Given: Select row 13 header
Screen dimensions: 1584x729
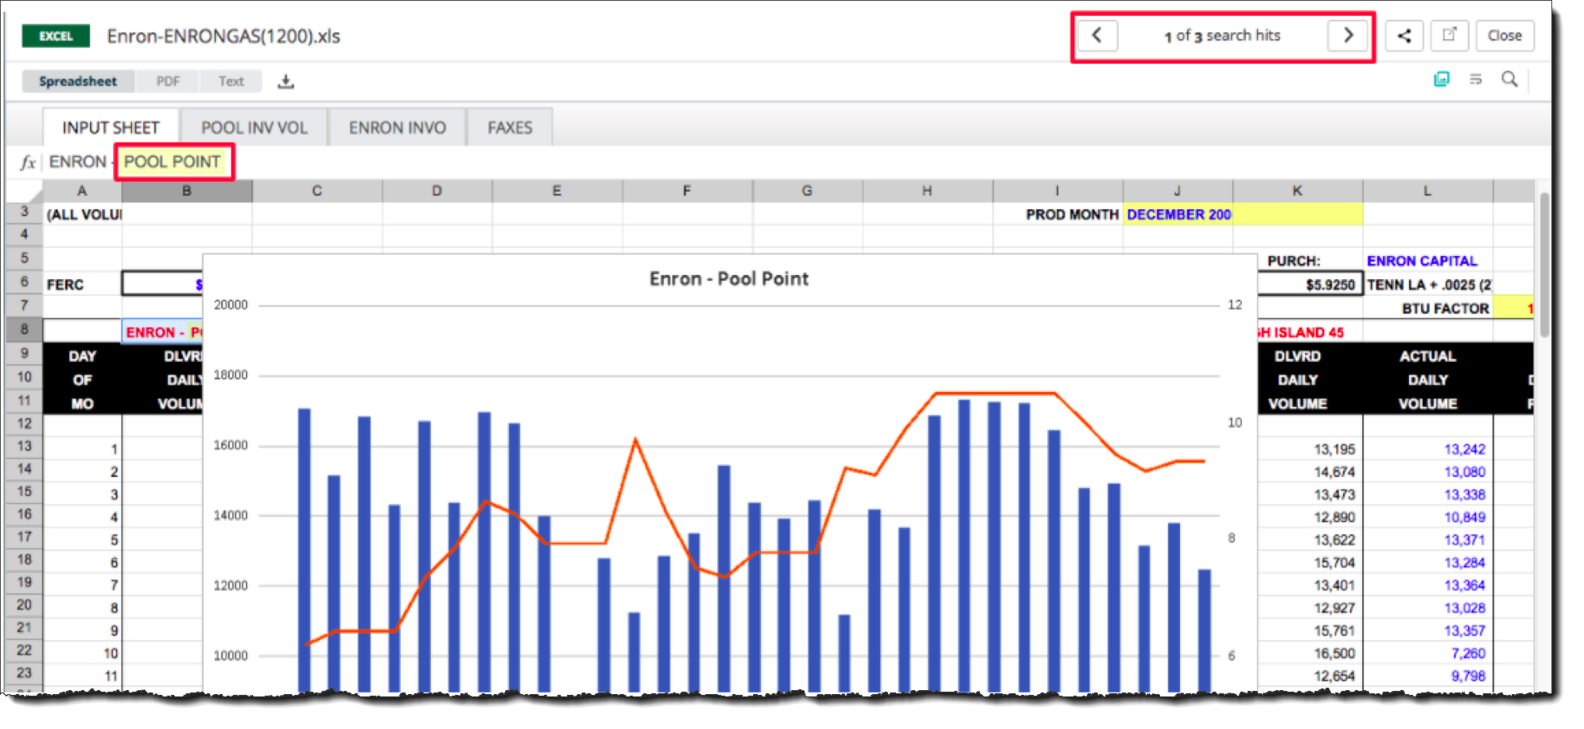Looking at the screenshot, I should [x=25, y=447].
